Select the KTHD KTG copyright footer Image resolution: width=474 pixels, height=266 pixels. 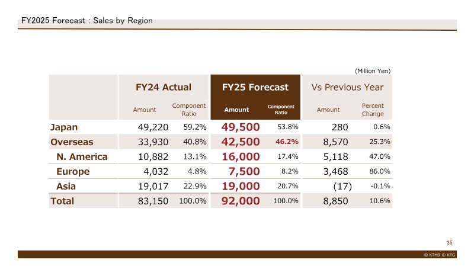click(x=440, y=255)
